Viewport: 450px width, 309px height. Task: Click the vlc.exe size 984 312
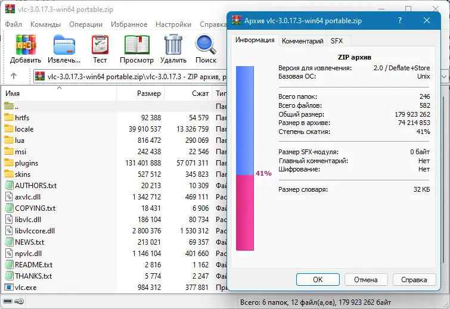point(149,287)
